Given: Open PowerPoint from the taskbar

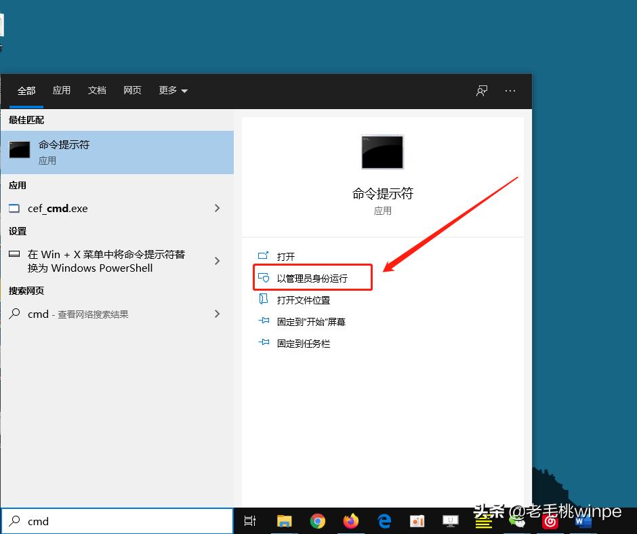Looking at the screenshot, I should click(417, 521).
